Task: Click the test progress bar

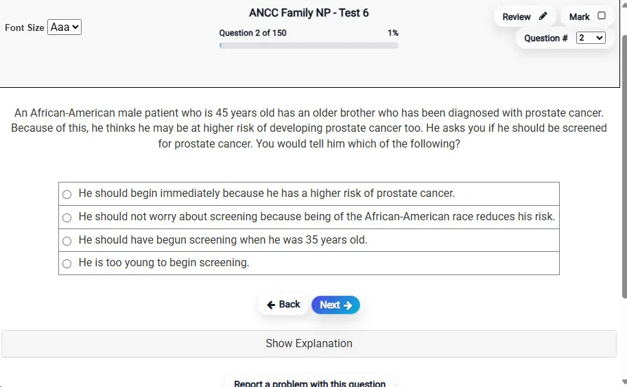Action: 309,45
